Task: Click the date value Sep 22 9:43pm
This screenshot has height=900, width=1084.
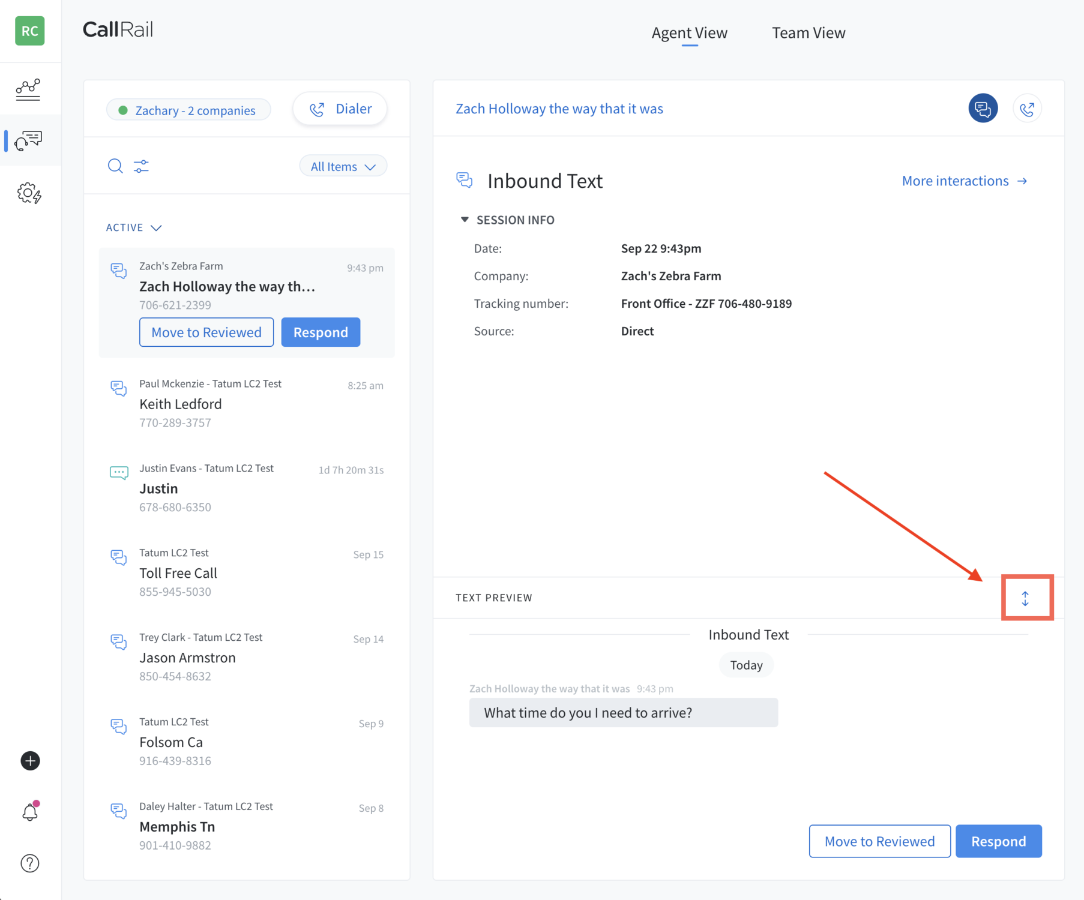Action: click(661, 248)
